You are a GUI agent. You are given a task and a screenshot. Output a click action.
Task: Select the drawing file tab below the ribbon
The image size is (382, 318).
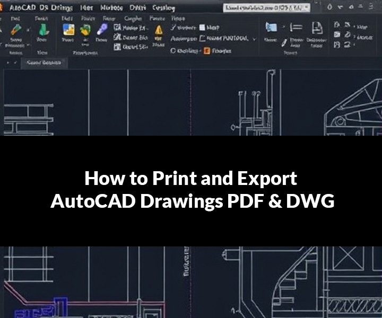[44, 63]
